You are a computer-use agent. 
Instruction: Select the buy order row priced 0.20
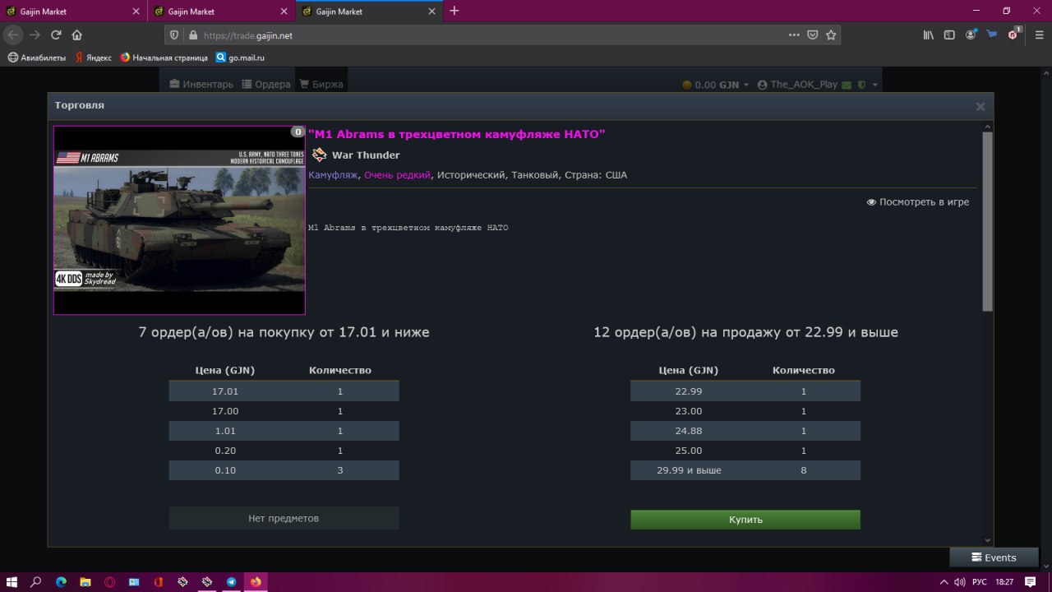pos(284,451)
